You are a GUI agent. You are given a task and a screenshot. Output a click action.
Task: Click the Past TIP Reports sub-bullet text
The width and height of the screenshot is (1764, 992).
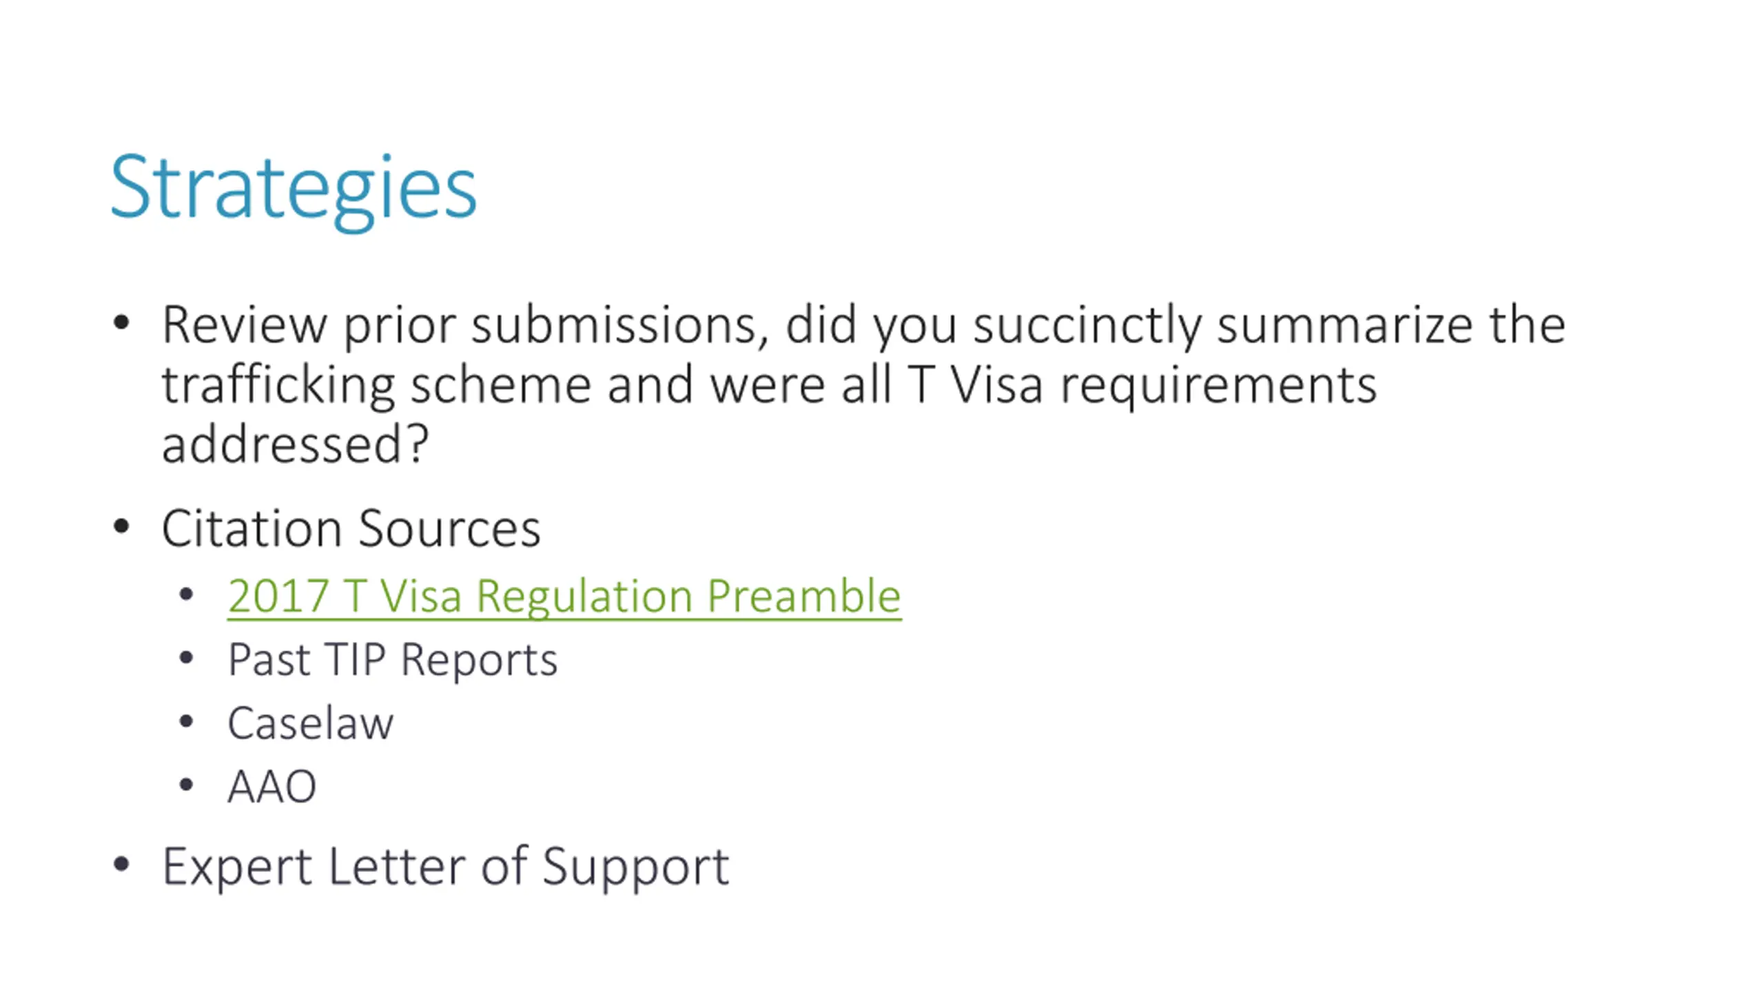click(x=393, y=660)
